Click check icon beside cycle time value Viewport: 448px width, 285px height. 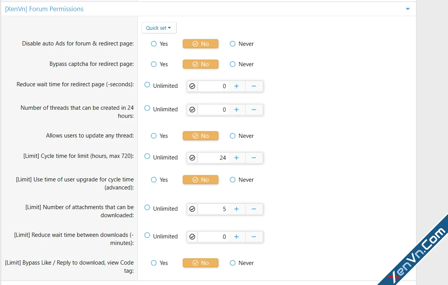(x=192, y=158)
